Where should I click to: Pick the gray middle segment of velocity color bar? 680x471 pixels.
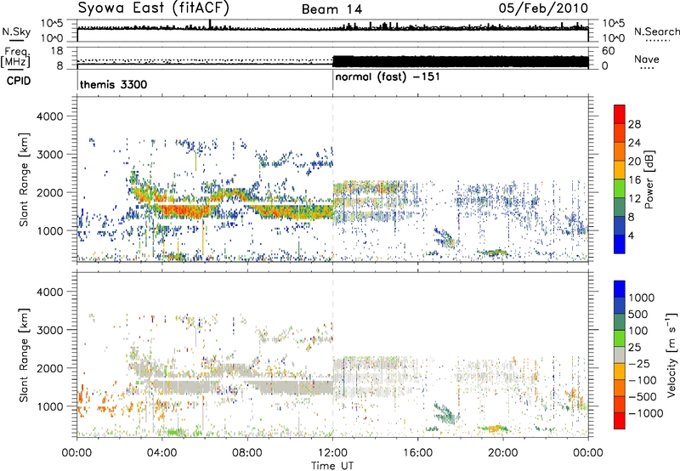tap(620, 355)
